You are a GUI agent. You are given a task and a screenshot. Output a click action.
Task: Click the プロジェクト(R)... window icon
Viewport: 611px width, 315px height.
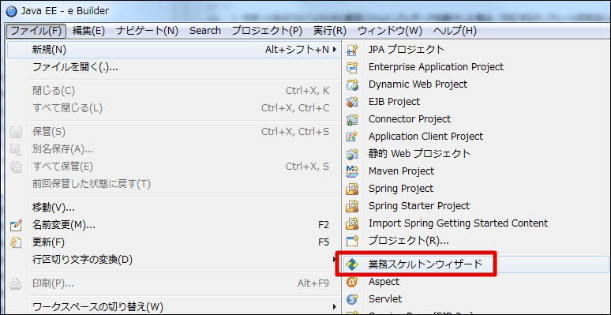[x=352, y=241]
